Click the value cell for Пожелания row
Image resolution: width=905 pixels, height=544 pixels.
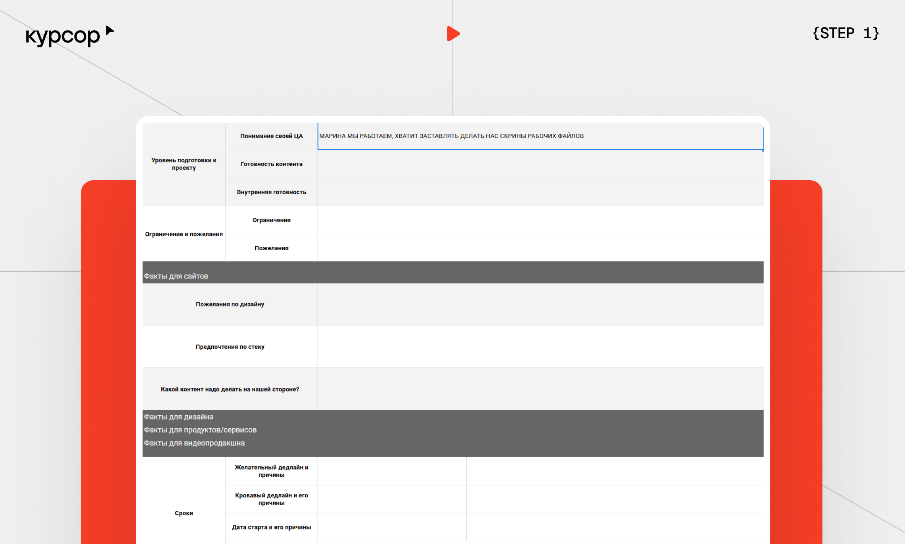[540, 248]
